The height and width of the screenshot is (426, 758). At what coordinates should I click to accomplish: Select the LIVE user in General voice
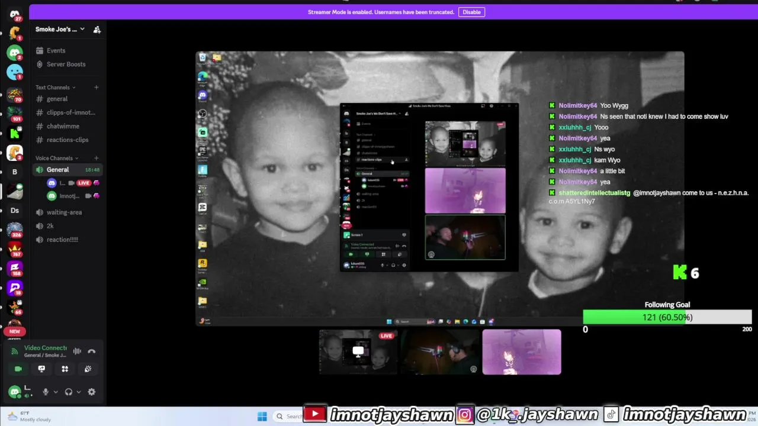tap(73, 183)
